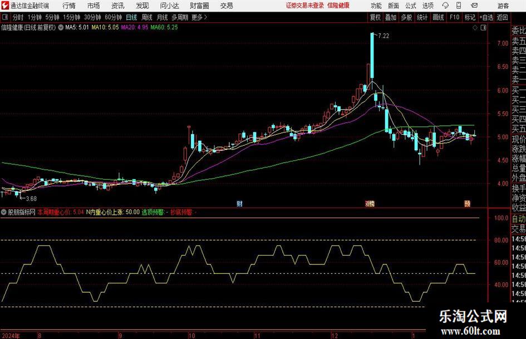
Task: Click the 通达信 application logo icon
Action: tap(5, 6)
